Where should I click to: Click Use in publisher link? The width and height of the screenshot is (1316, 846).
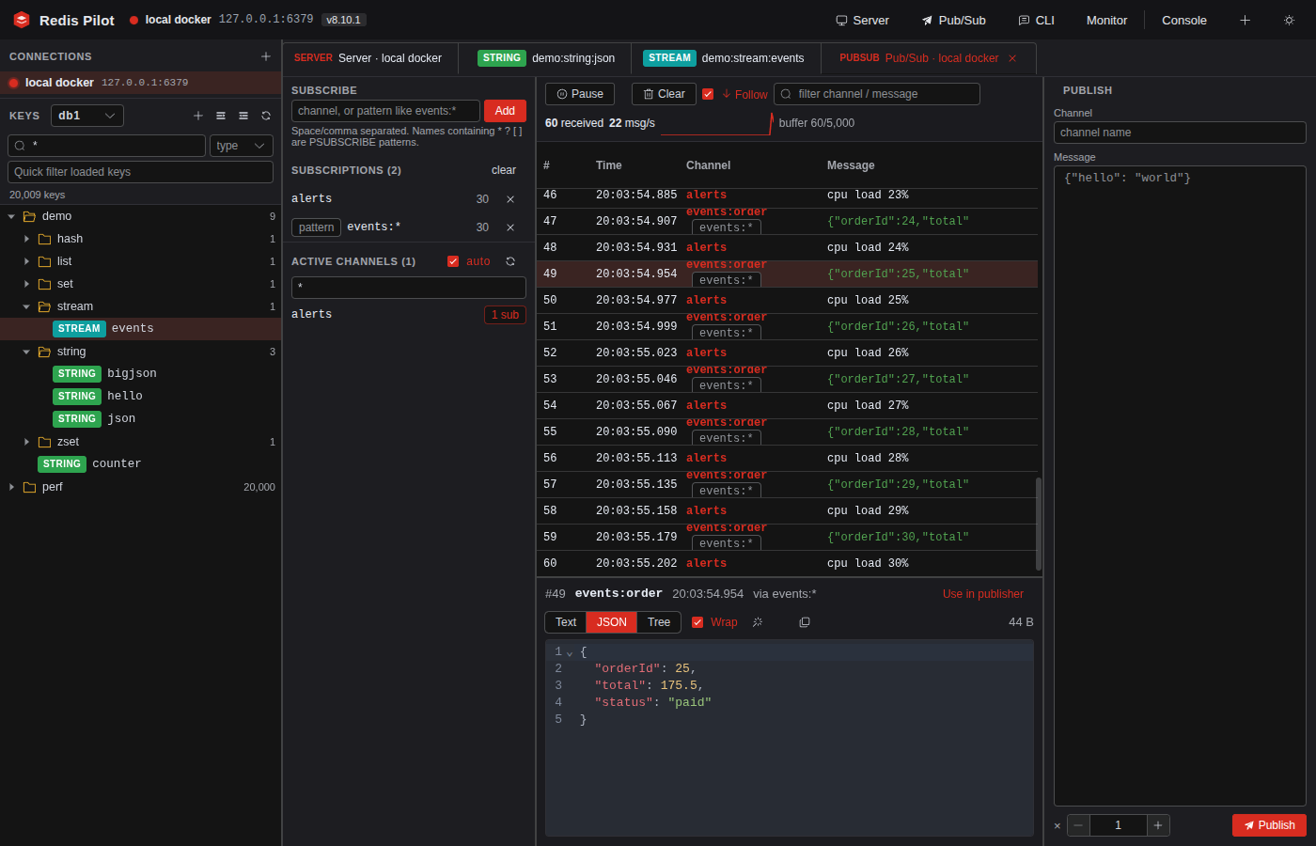click(983, 594)
